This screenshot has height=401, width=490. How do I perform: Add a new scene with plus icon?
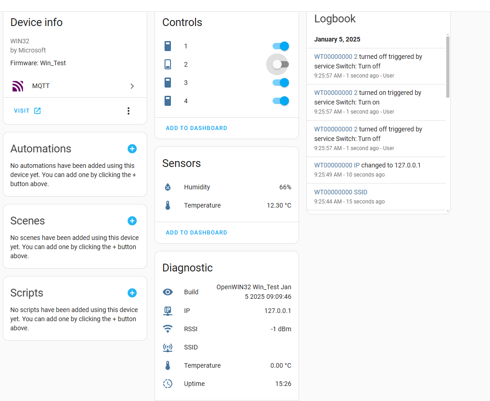click(132, 221)
